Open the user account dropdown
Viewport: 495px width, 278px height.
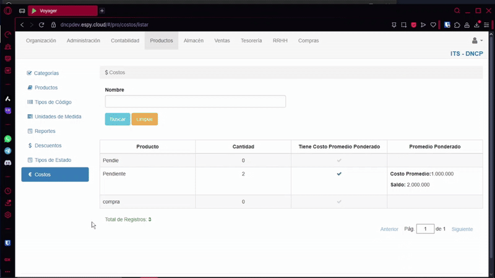point(476,41)
